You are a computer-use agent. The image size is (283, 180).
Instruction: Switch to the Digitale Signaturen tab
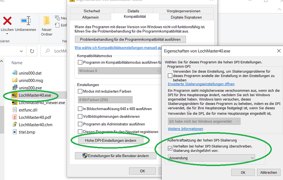point(186,17)
